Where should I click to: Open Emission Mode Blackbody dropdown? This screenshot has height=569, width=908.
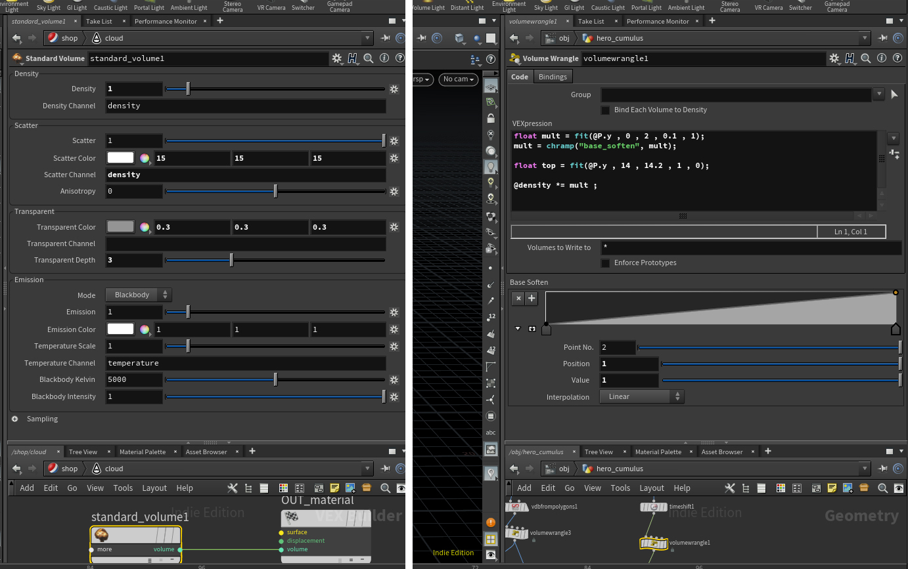pos(139,295)
